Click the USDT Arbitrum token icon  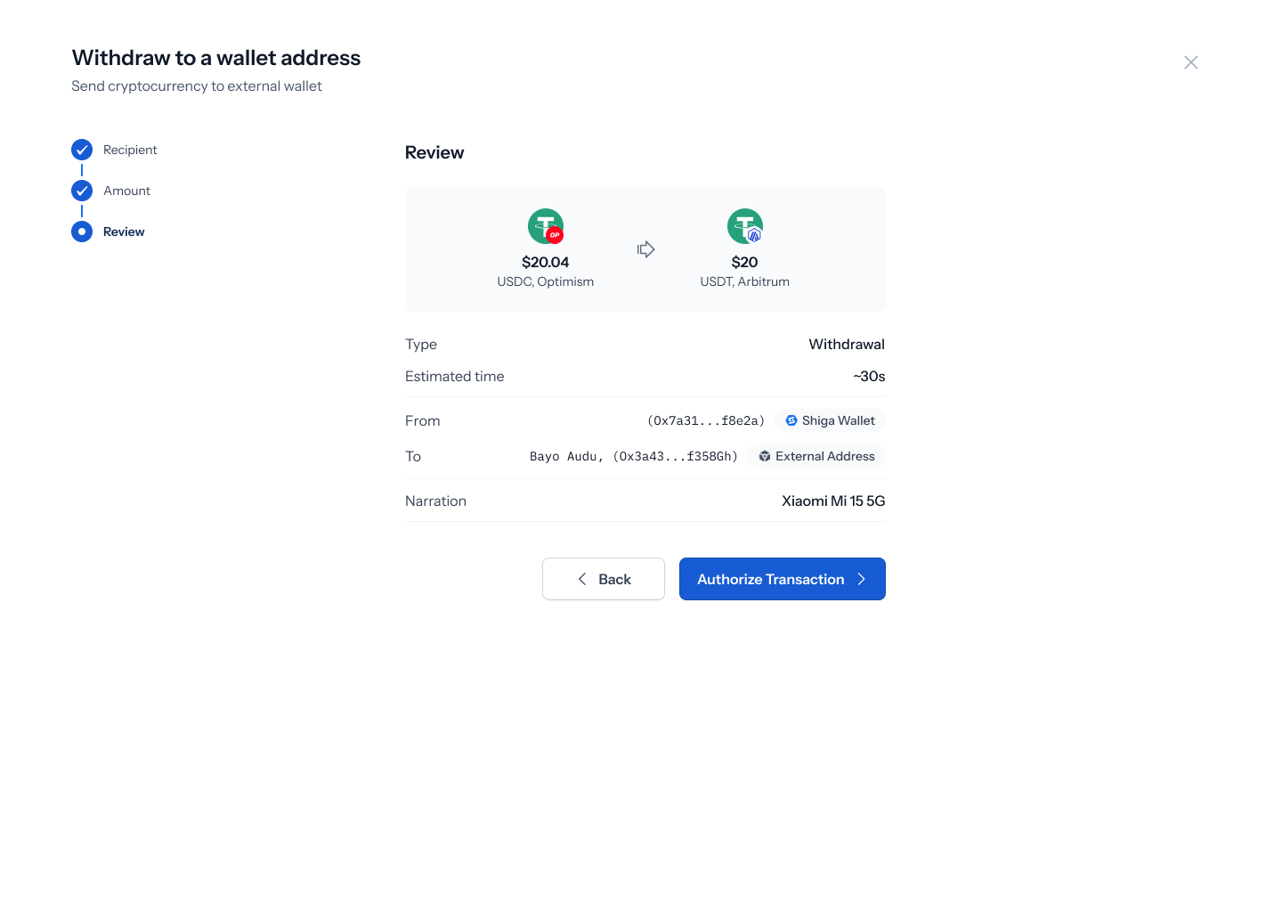[x=745, y=226]
